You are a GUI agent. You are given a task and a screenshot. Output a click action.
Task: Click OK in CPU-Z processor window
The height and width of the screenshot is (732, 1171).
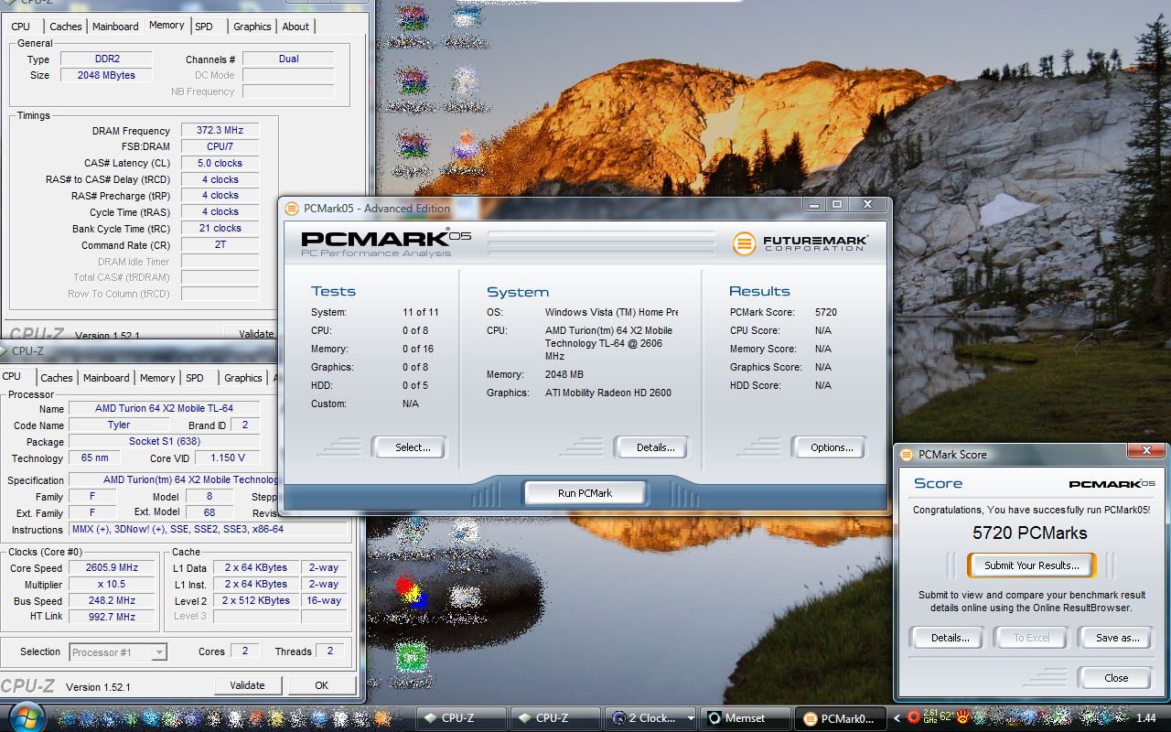pyautogui.click(x=321, y=685)
